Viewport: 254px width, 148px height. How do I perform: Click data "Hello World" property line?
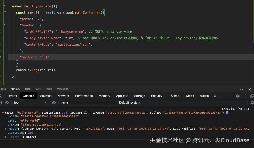coord(24,120)
